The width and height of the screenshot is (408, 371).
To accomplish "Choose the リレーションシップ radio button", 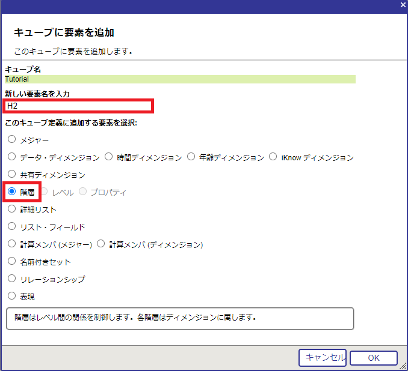I will pos(12,279).
